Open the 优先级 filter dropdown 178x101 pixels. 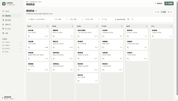coord(92,19)
